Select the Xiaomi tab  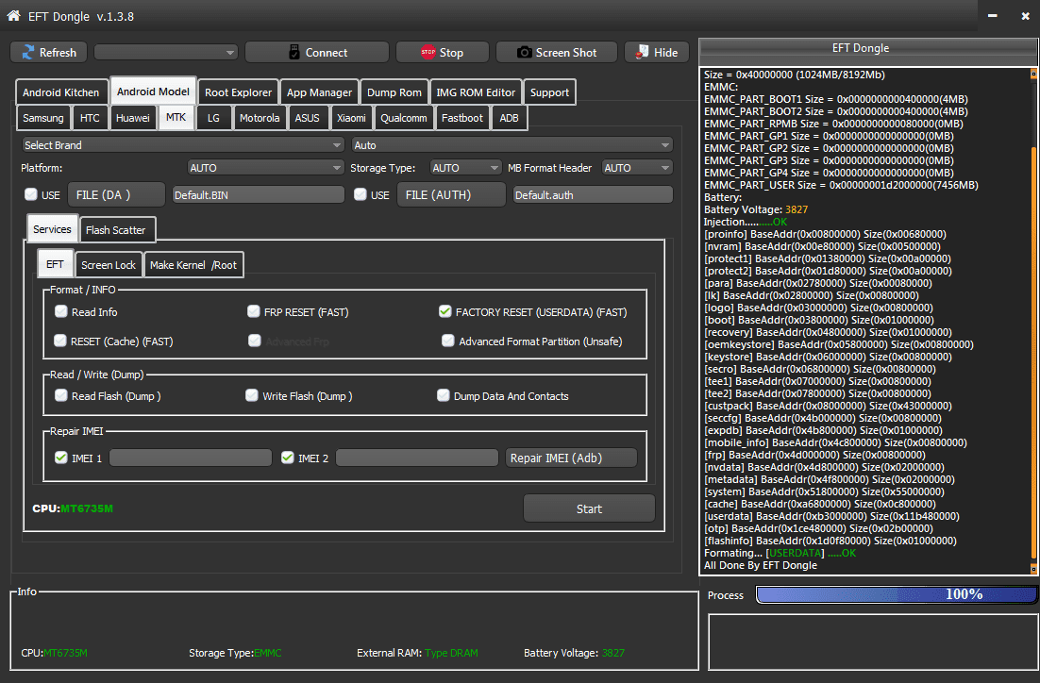click(351, 118)
